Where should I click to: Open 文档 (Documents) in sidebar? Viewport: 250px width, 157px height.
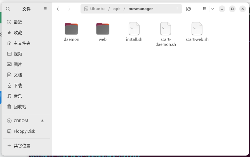click(27, 75)
